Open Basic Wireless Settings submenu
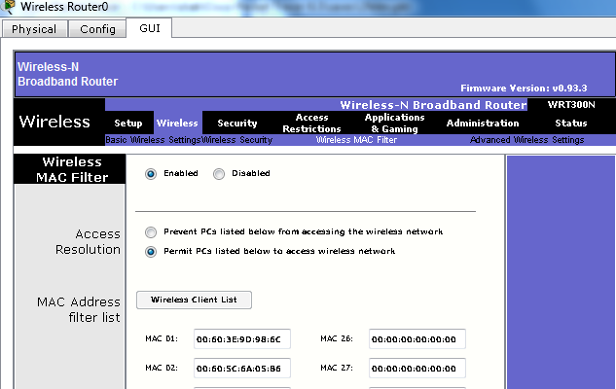Viewport: 616px width, 389px height. click(x=153, y=140)
